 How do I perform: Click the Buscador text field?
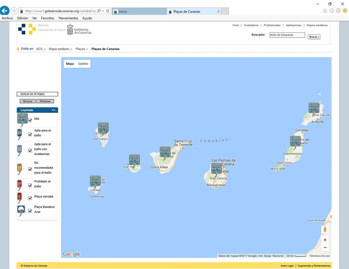[x=287, y=34]
